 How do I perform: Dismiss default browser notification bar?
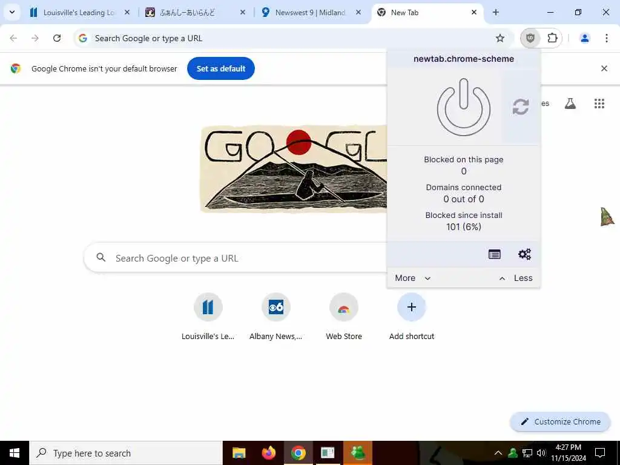click(x=604, y=68)
